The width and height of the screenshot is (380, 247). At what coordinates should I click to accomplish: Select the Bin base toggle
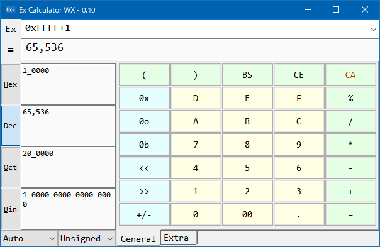tap(11, 209)
